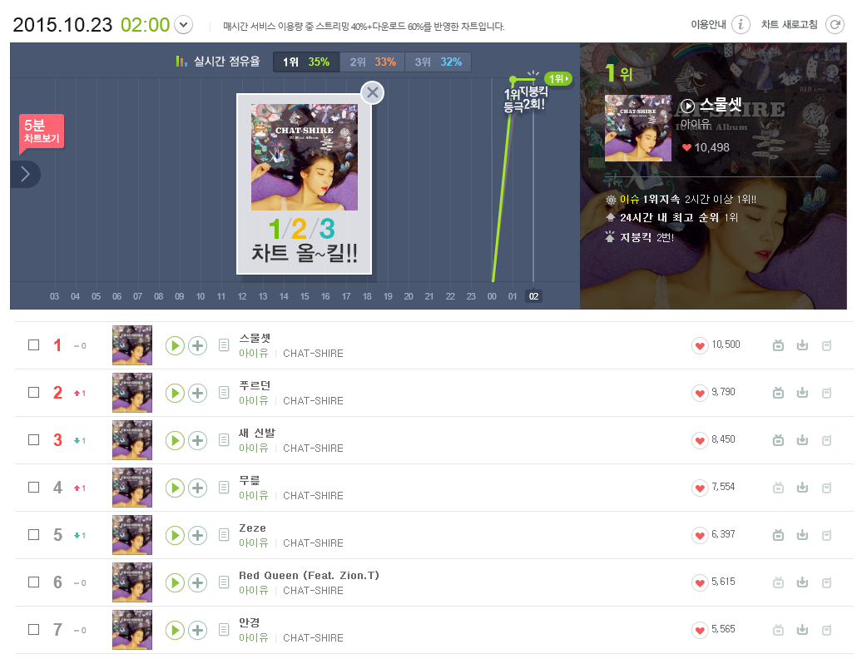Screen dimensions: 867x664
Task: Expand the 5분 차트보기 side arrow
Action: point(25,174)
